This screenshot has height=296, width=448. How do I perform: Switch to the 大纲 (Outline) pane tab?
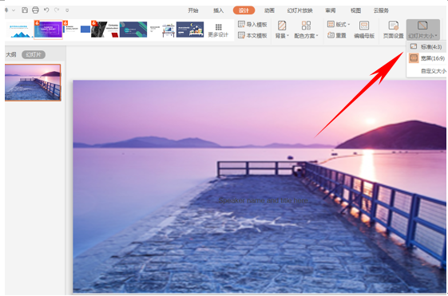[x=11, y=54]
